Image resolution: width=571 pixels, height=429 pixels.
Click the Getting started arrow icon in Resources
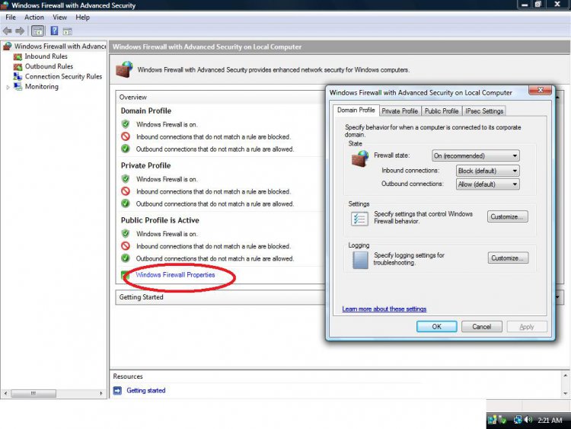point(117,391)
